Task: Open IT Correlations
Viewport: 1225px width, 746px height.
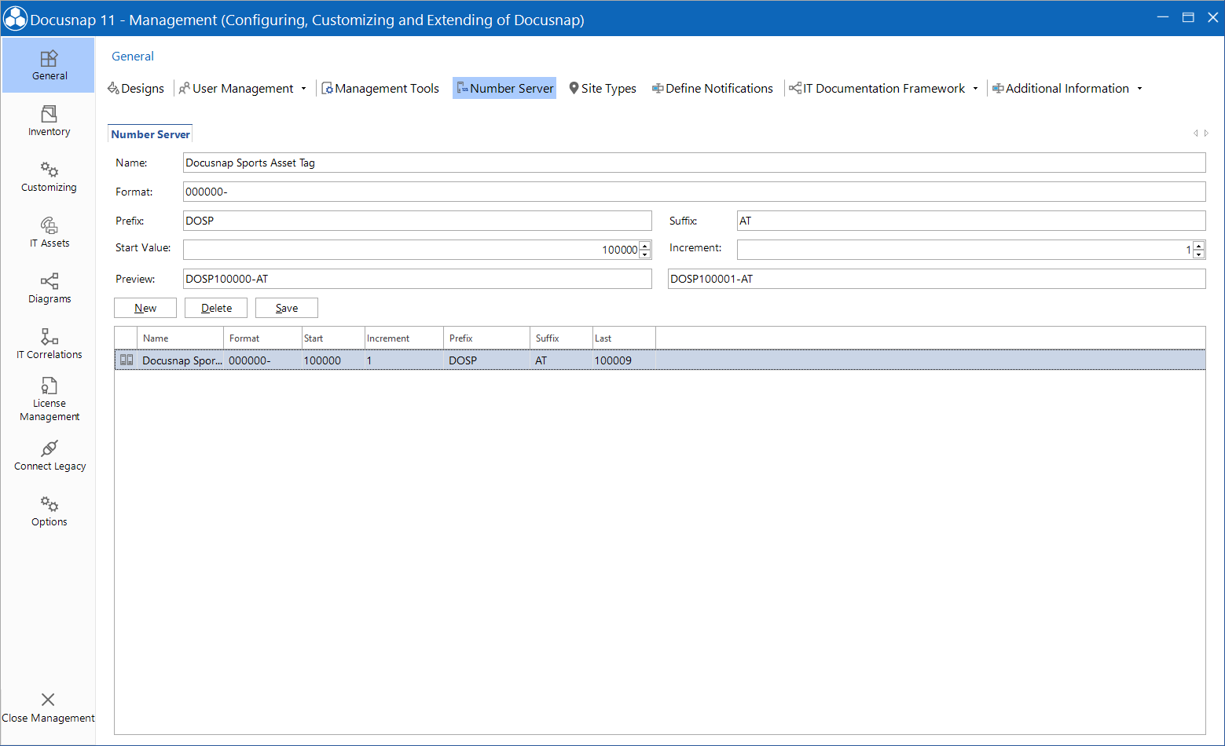Action: [49, 344]
